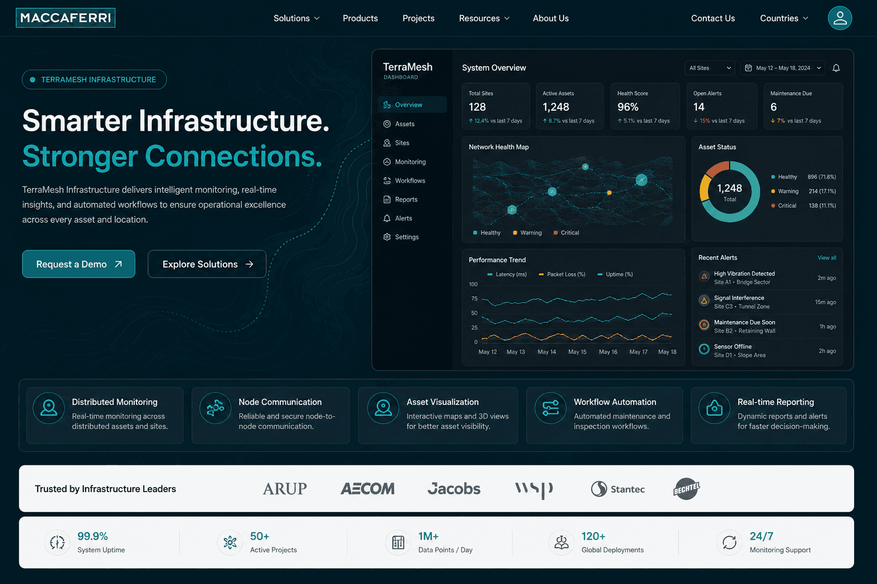
Task: Click the Node Communication feature icon
Action: click(x=215, y=408)
